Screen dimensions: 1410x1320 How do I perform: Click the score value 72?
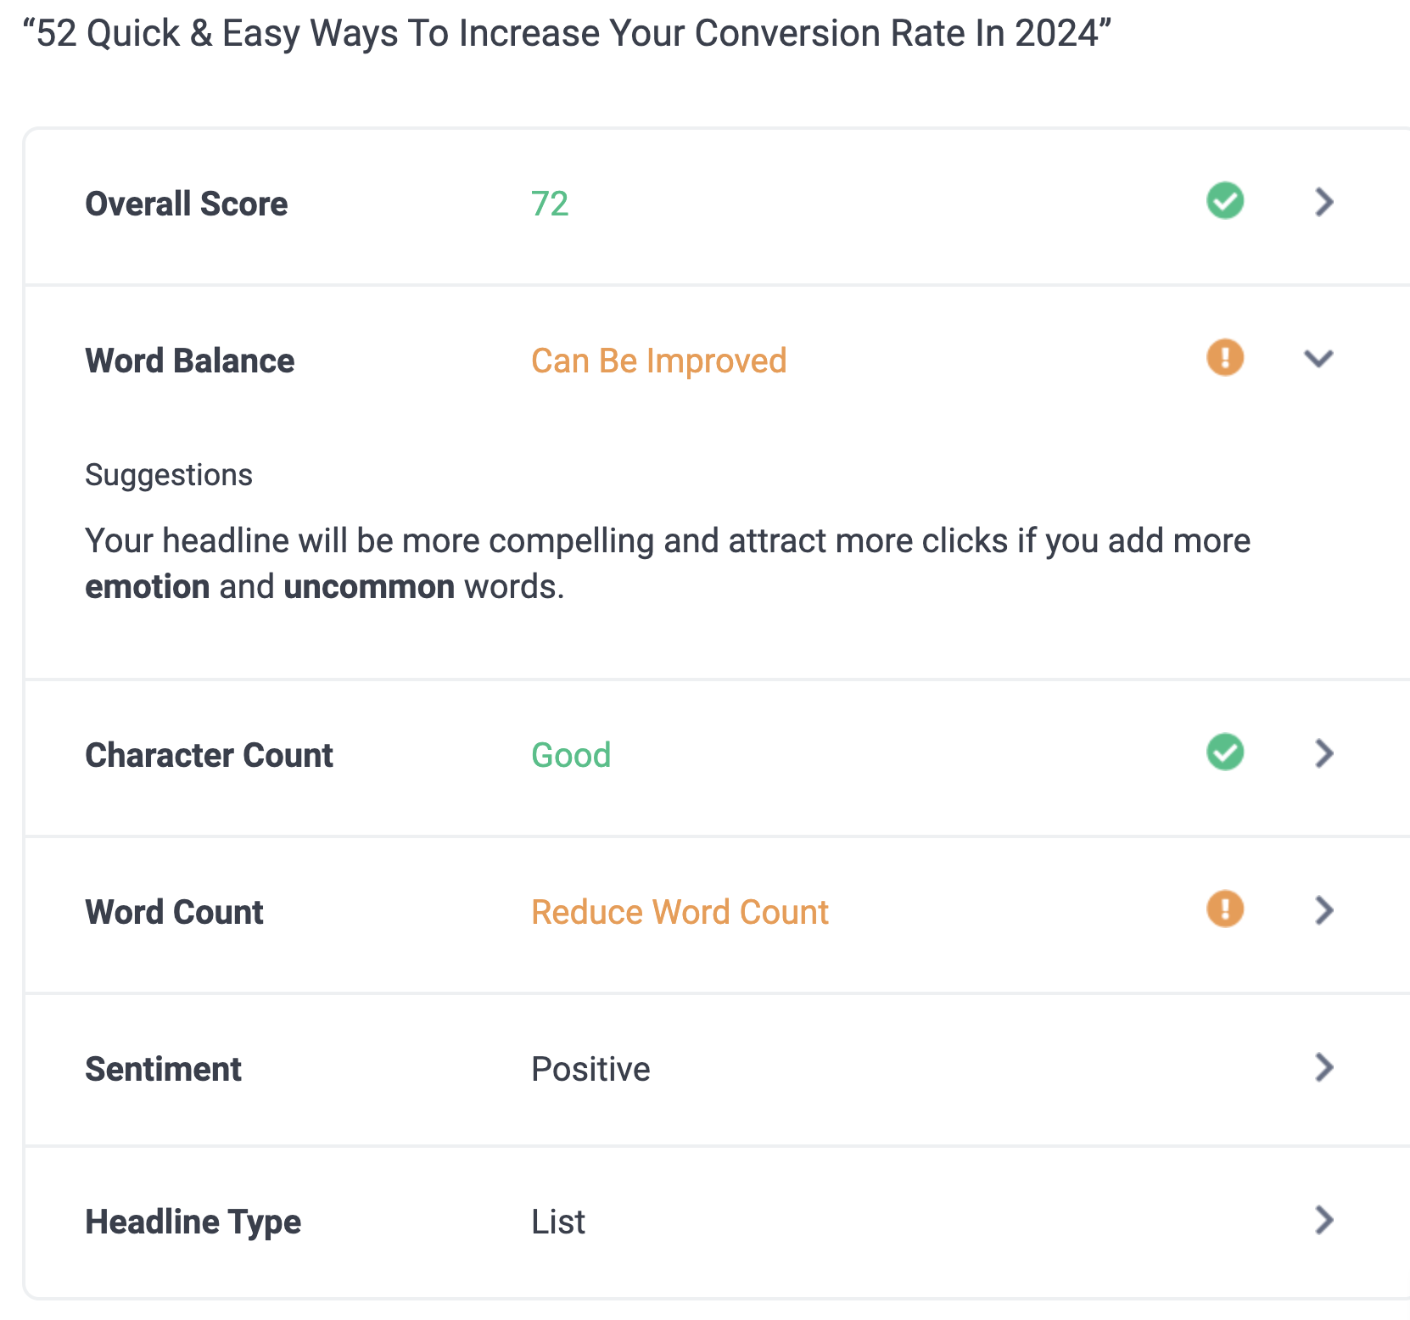tap(550, 204)
